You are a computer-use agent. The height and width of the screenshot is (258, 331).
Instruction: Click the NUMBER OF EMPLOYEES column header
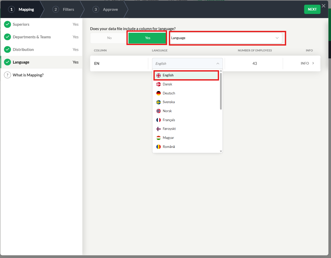pos(255,50)
